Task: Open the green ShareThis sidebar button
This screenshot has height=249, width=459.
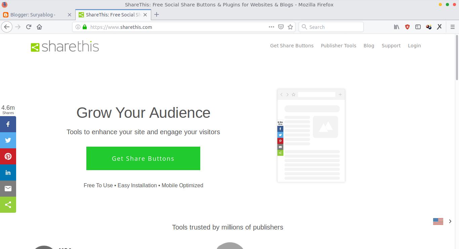Action: click(x=8, y=205)
